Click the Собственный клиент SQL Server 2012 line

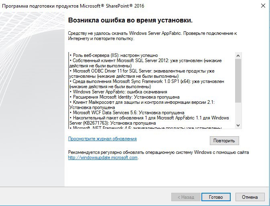coord(146,63)
